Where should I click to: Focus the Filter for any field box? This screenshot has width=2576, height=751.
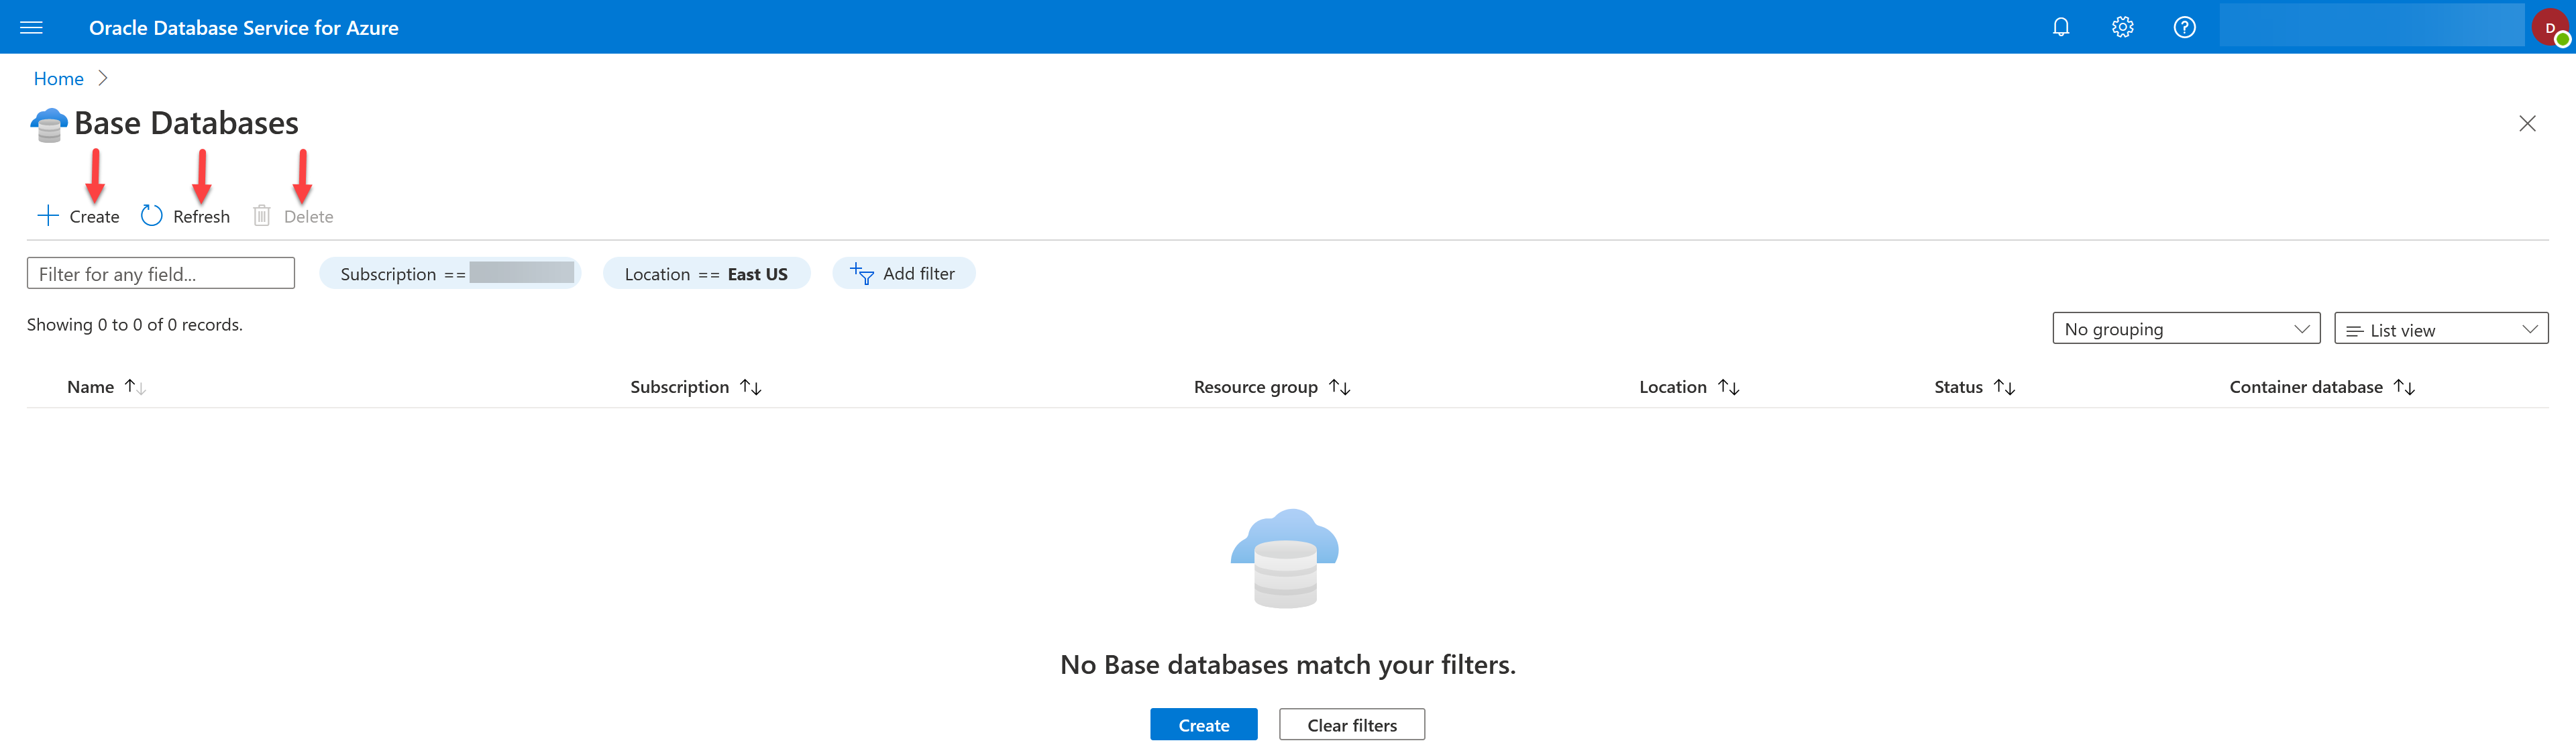[161, 273]
